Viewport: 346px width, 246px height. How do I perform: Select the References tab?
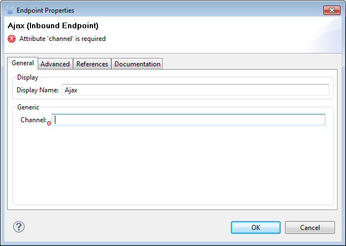tap(92, 64)
